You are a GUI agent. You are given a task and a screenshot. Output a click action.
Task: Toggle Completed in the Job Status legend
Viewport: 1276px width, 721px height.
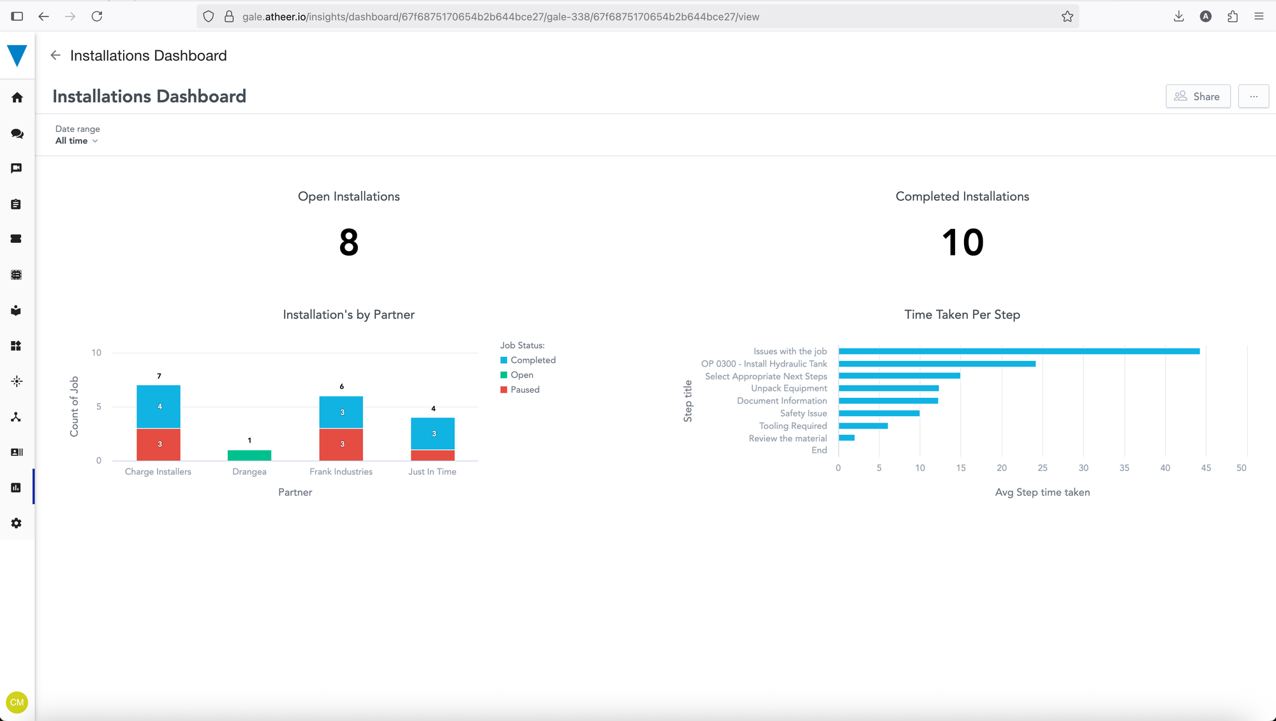[528, 360]
